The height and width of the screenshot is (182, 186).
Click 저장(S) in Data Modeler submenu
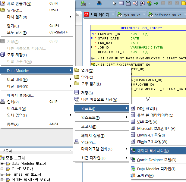[102, 93]
